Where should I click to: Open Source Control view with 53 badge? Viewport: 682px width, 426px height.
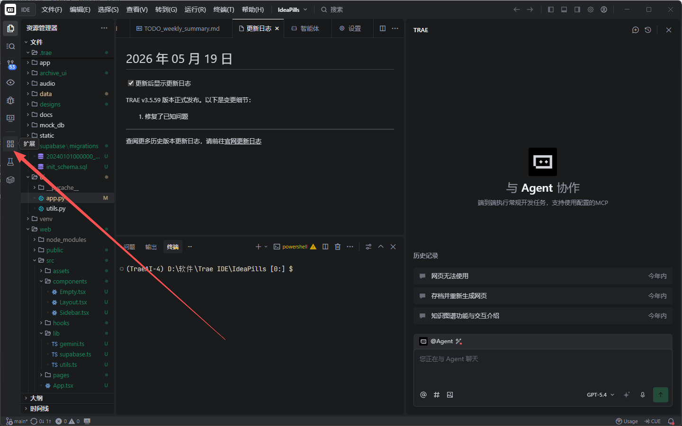[x=10, y=64]
